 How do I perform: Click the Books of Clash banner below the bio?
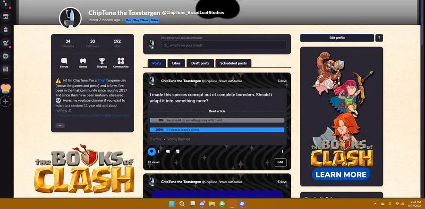[x=85, y=169]
